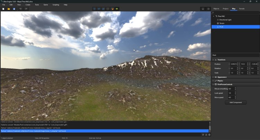Screen dimensions: 260x140
Task: Open the Scripting menu
Action: 55,5
